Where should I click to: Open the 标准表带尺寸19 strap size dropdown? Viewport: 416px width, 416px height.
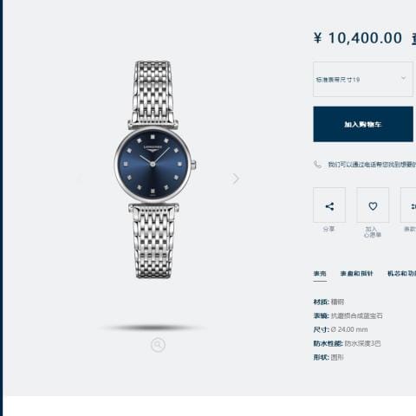pos(363,79)
